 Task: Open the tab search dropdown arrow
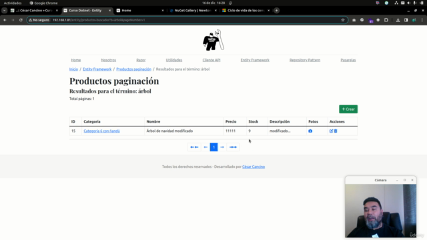point(5,11)
